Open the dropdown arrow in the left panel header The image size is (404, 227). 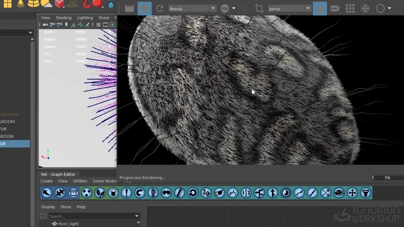pos(30,33)
